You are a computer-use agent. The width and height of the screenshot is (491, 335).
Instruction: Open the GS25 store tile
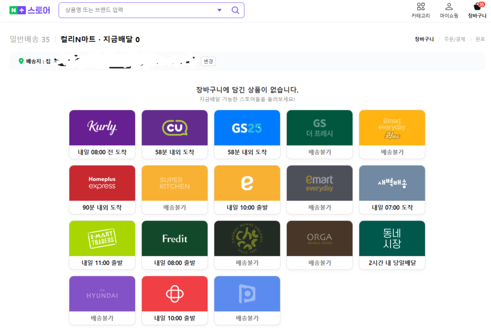[x=247, y=134]
